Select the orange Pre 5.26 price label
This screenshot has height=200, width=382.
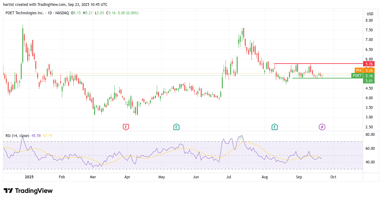click(x=365, y=70)
